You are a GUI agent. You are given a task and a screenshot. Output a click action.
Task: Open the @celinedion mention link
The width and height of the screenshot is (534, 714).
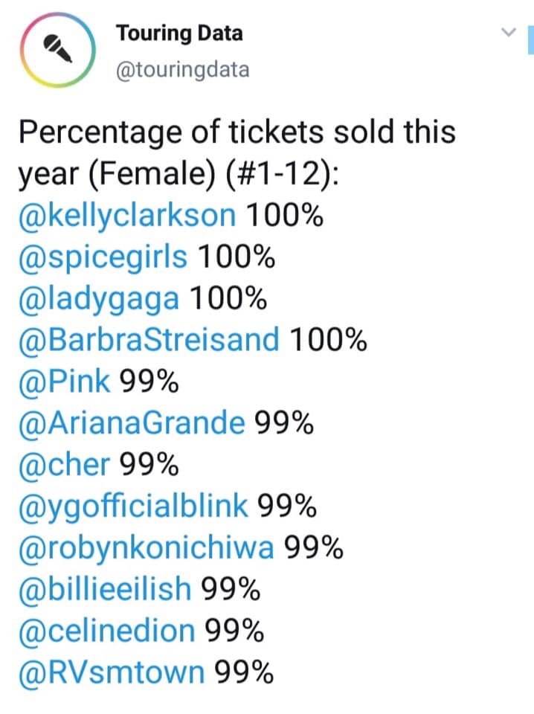coord(106,632)
